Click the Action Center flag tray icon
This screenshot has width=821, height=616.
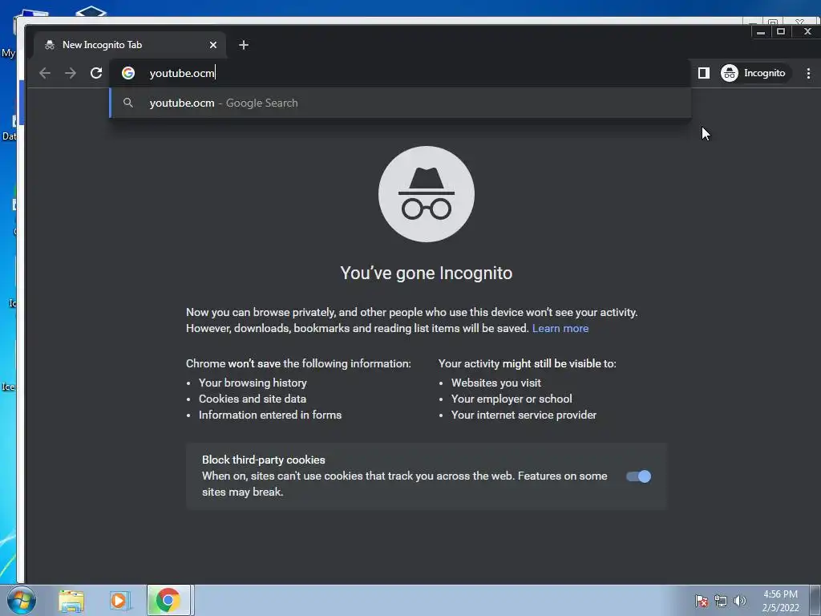[701, 601]
